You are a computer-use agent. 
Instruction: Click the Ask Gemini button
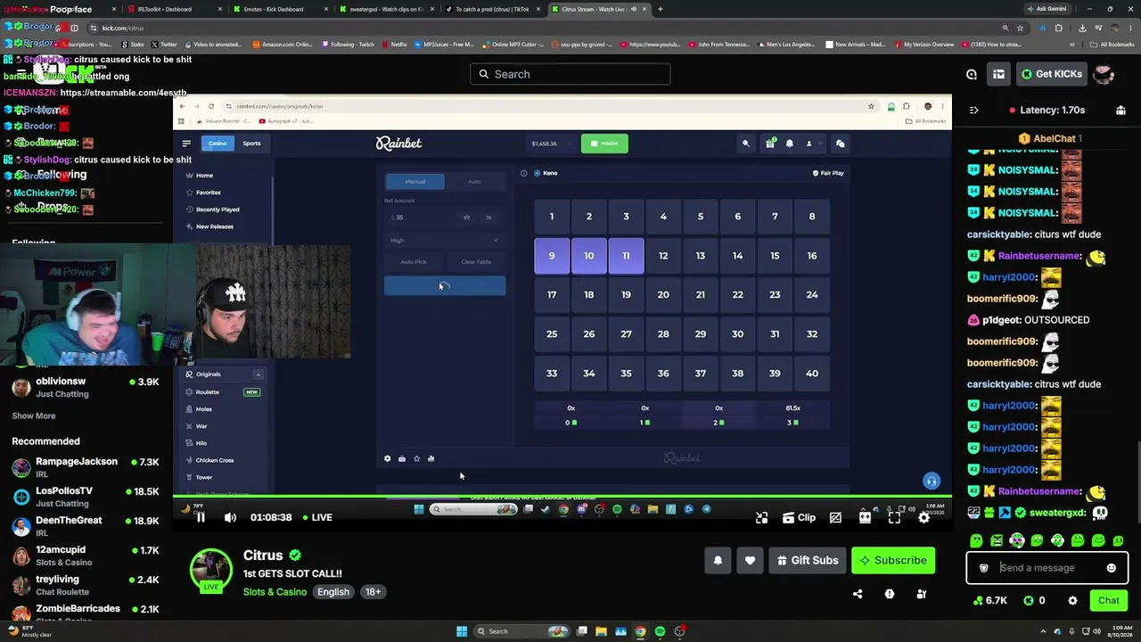(1046, 9)
